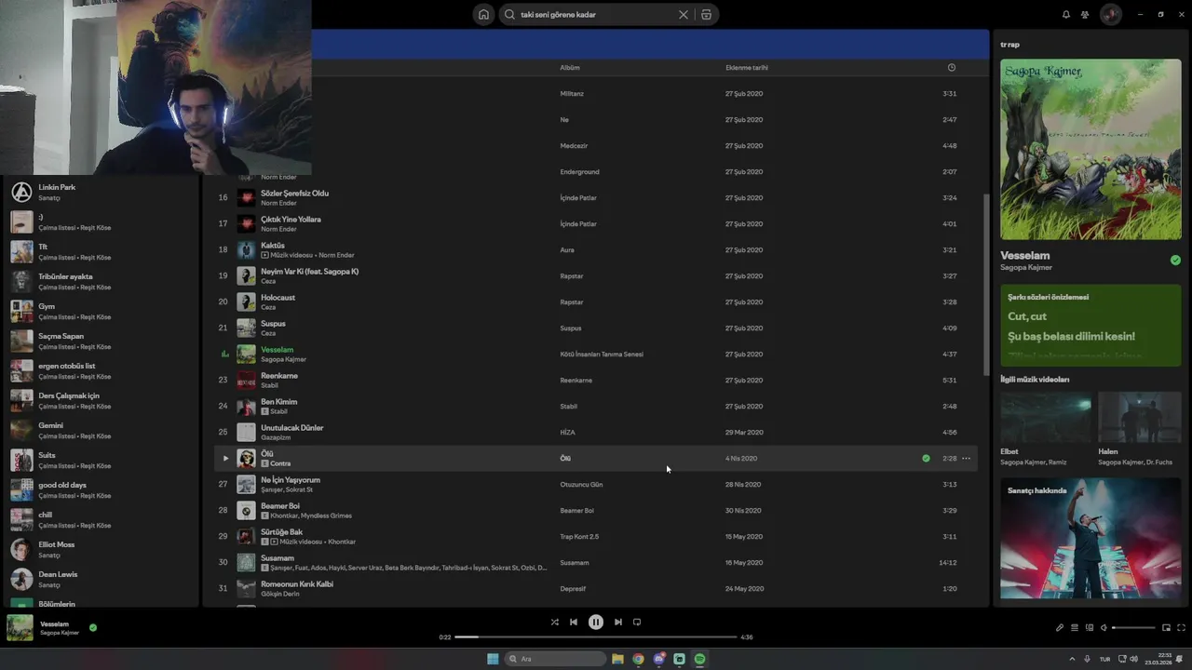Toggle shuffle in the player controls

(x=555, y=623)
